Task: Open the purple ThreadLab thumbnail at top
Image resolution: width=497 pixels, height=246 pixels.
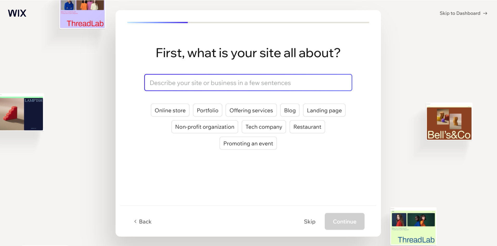Action: click(82, 14)
